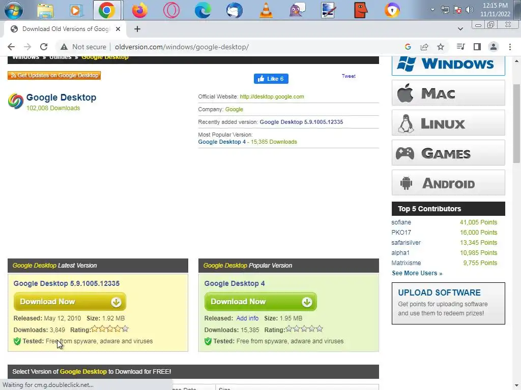Click the scrollbar down arrow
The image size is (521, 390).
coord(516,385)
